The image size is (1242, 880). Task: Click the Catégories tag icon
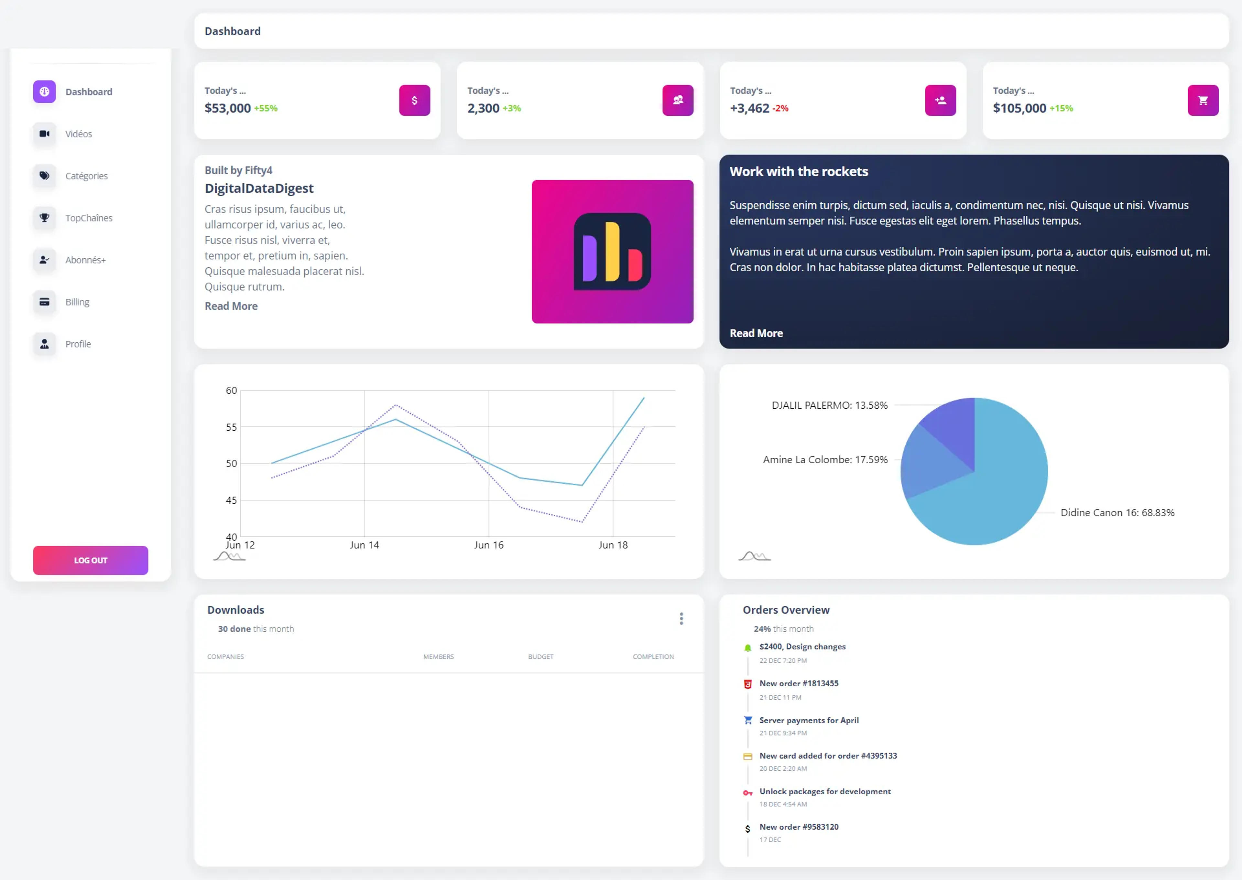(44, 176)
